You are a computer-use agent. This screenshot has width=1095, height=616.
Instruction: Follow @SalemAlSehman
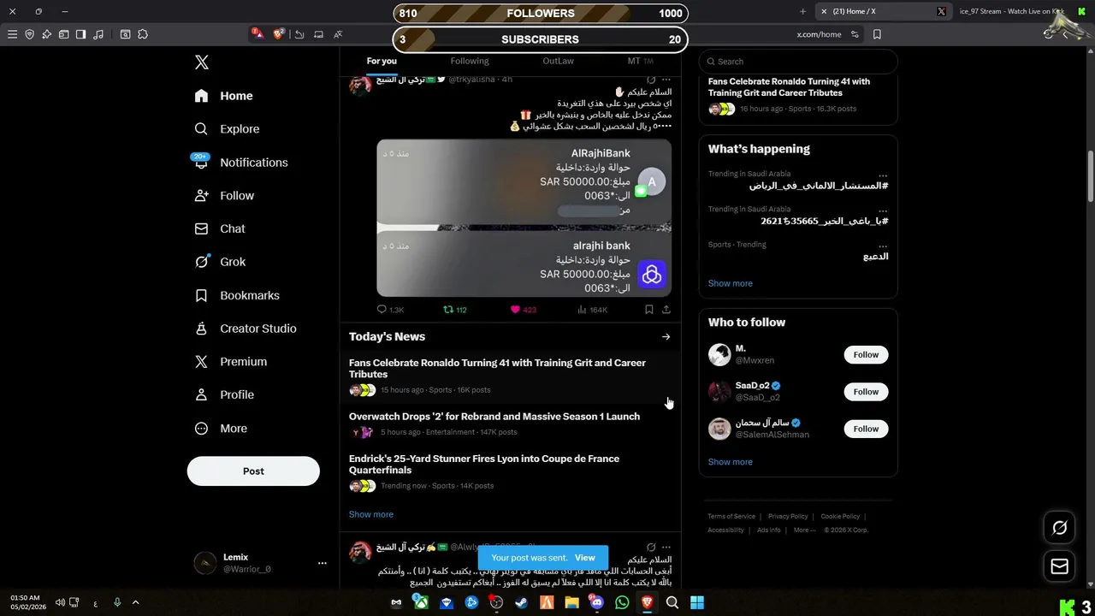coord(866,429)
